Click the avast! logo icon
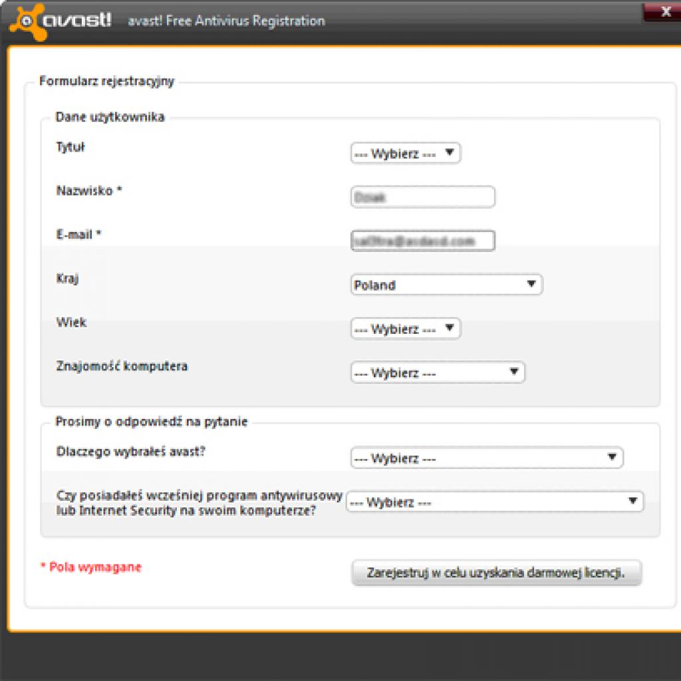681x681 pixels. coord(29,22)
